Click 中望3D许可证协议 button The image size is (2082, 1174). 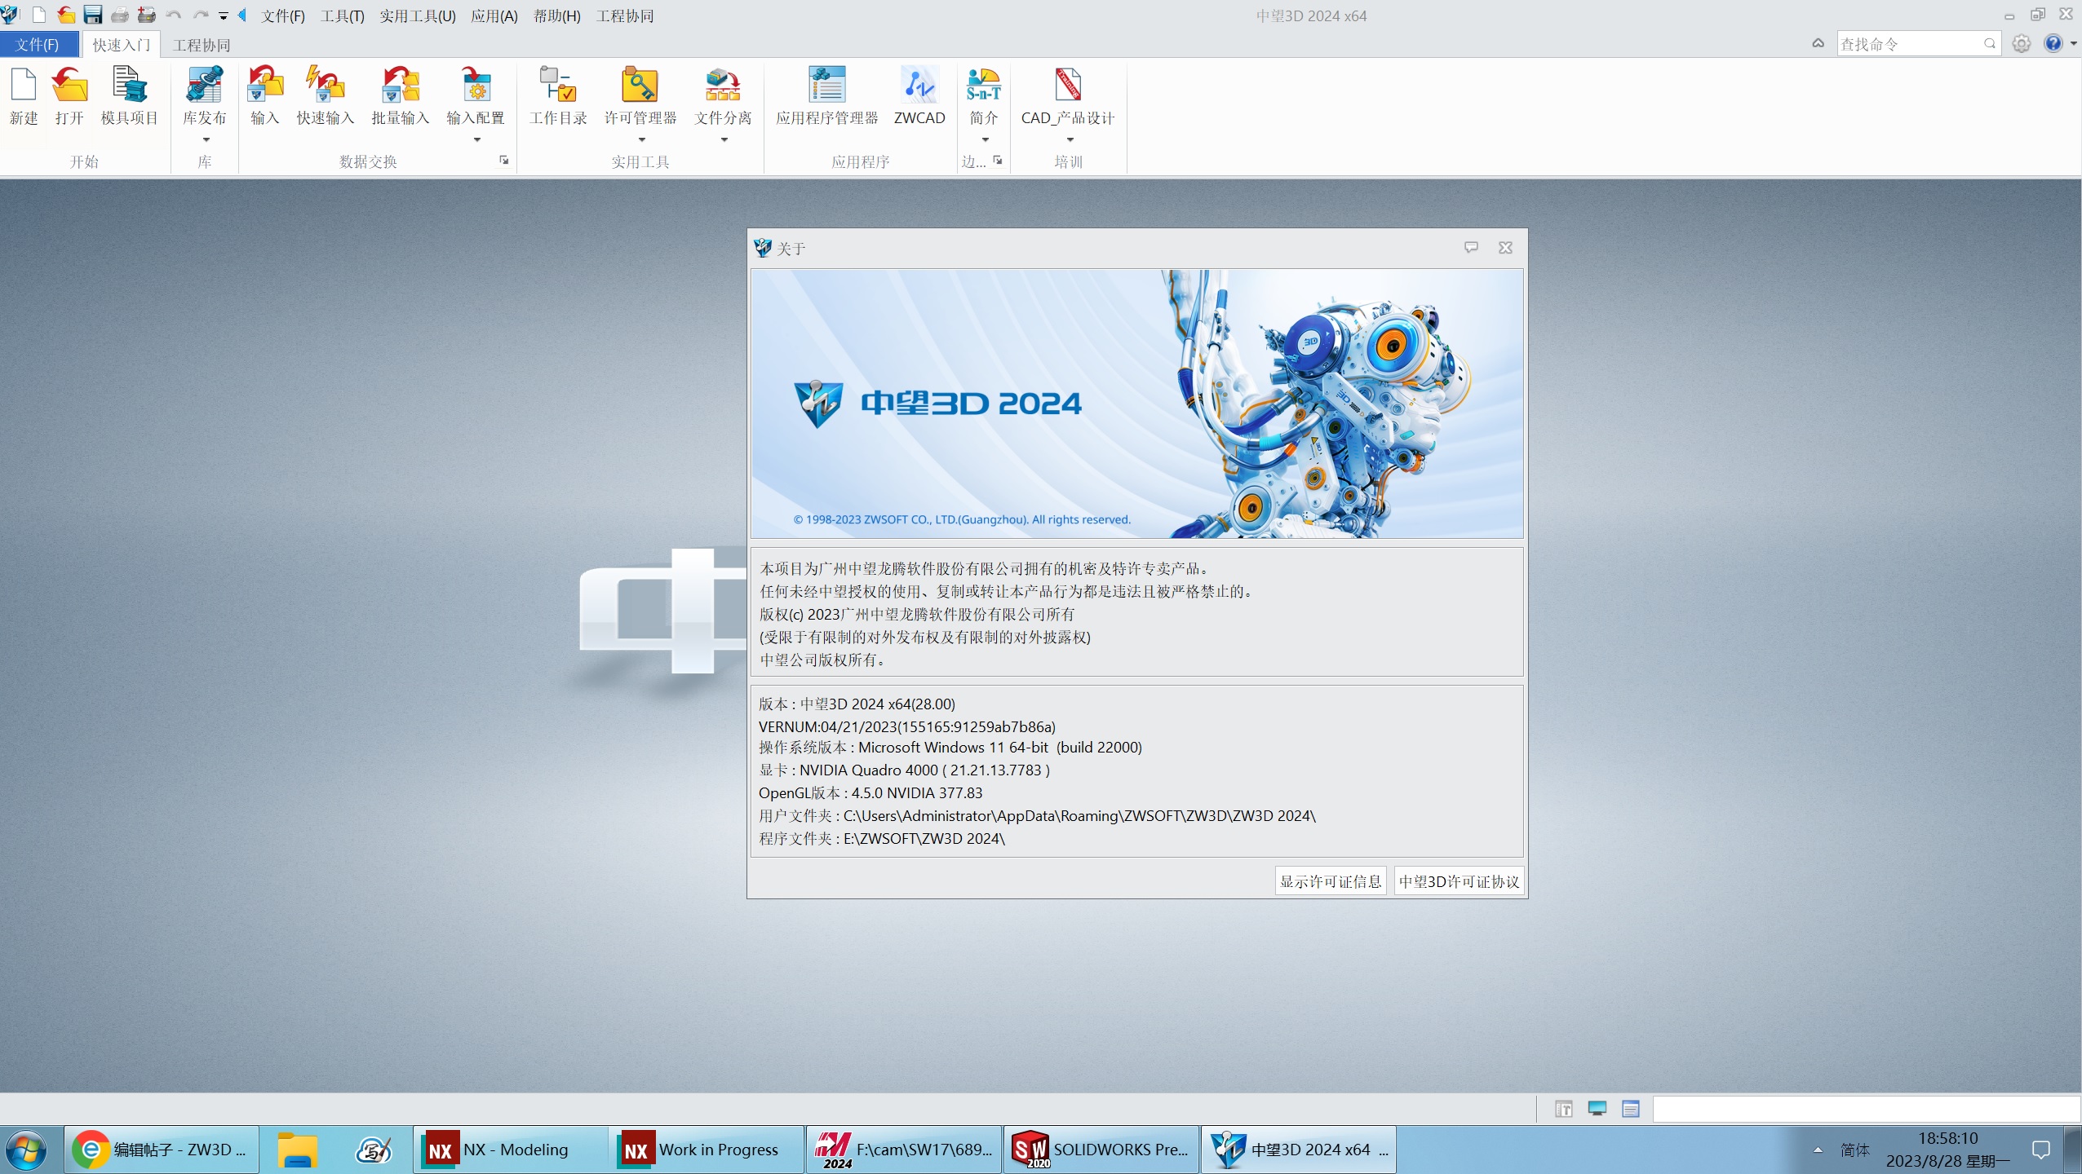(1460, 881)
